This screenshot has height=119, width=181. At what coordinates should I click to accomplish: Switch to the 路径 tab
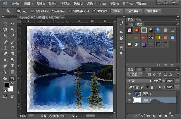click(x=148, y=70)
